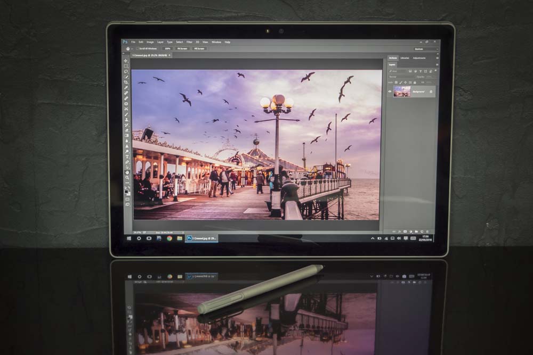Open the Image menu
533x355 pixels.
tap(150, 42)
